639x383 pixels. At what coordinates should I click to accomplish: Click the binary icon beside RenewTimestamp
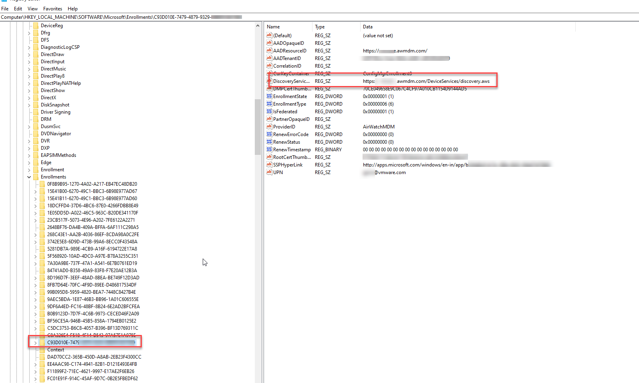coord(269,150)
